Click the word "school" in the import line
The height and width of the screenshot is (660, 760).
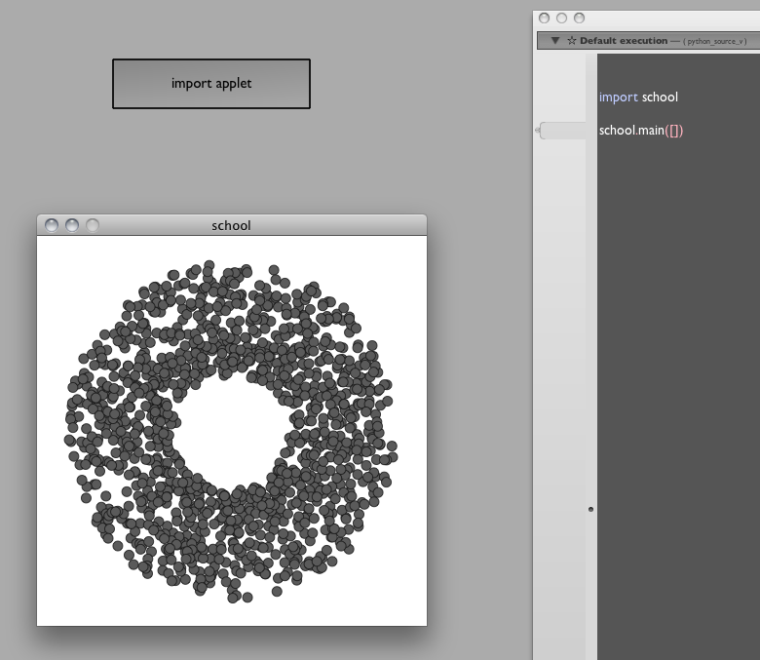(660, 97)
